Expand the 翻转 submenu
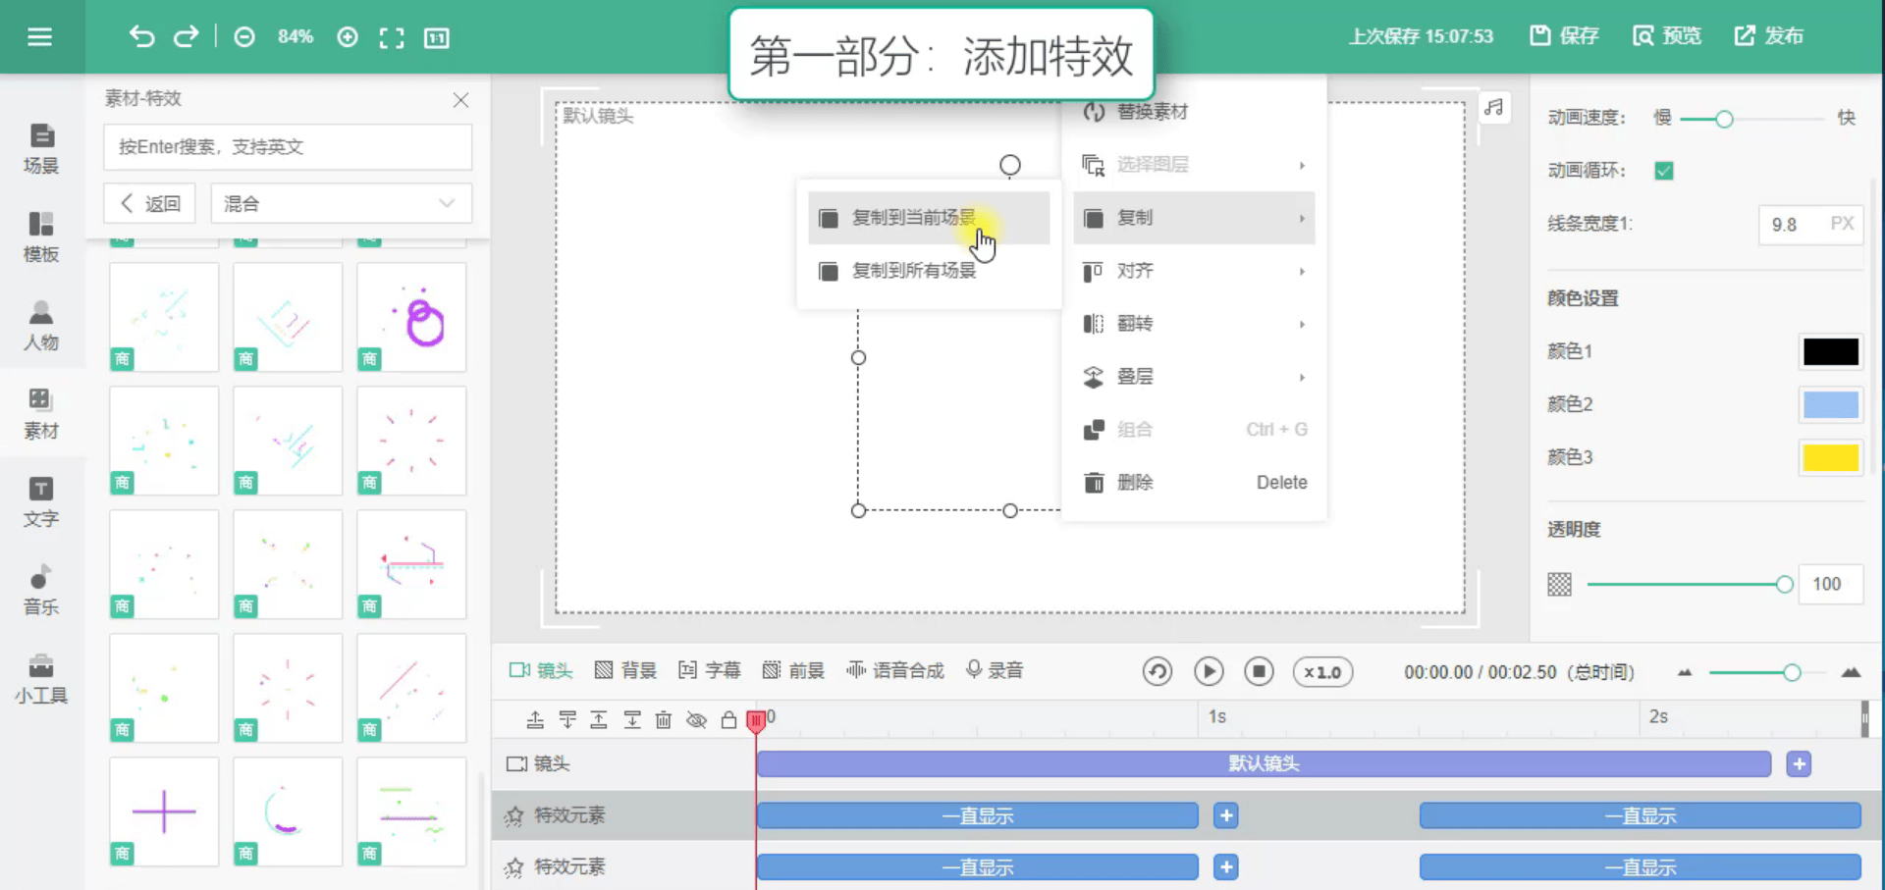1885x890 pixels. coord(1194,324)
